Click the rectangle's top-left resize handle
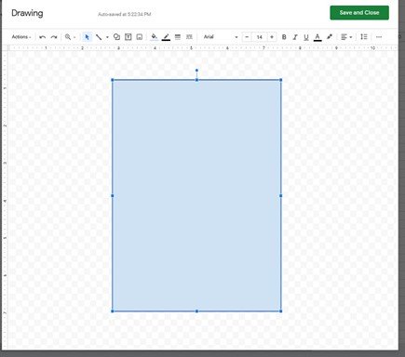Image resolution: width=405 pixels, height=357 pixels. [x=113, y=80]
